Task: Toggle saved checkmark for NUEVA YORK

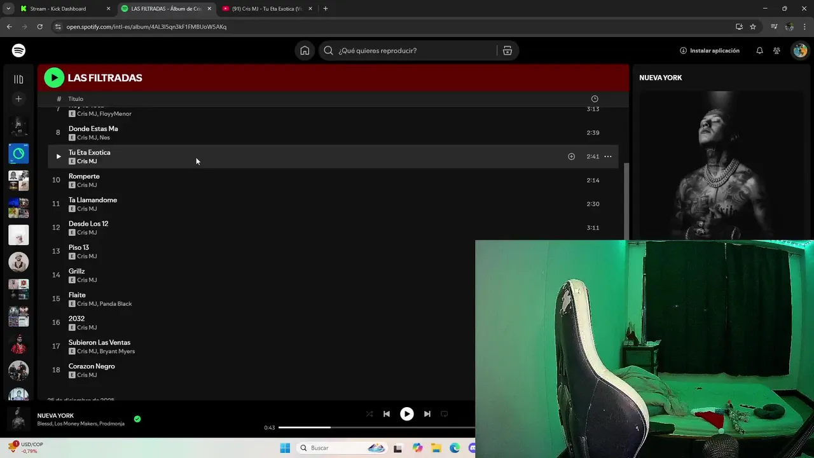Action: (x=137, y=419)
